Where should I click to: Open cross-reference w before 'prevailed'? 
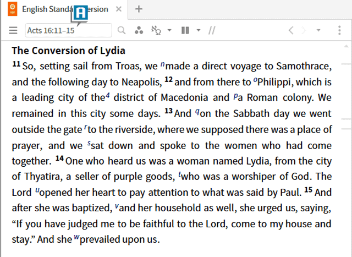(x=77, y=237)
